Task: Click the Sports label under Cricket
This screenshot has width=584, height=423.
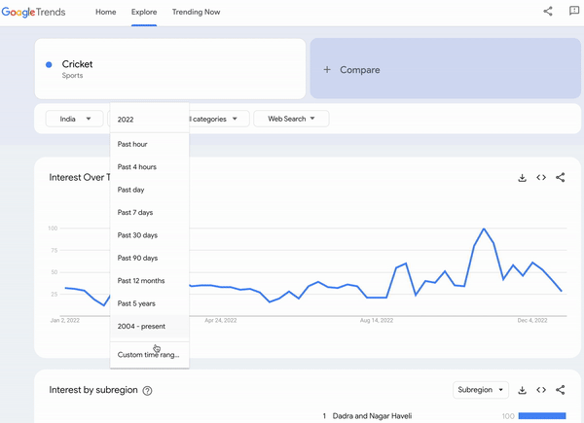Action: [x=72, y=76]
